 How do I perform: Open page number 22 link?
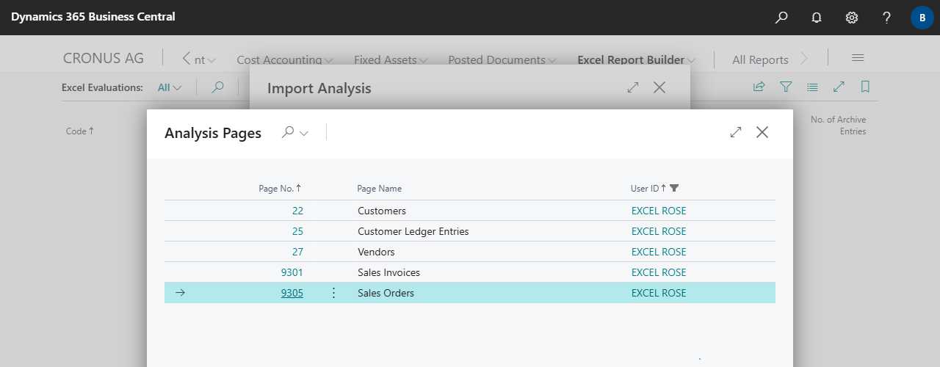click(297, 211)
